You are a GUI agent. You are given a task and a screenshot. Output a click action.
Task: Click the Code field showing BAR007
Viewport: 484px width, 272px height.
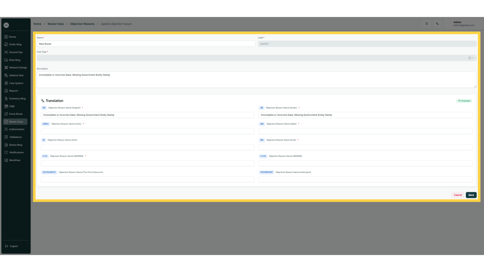pos(367,44)
